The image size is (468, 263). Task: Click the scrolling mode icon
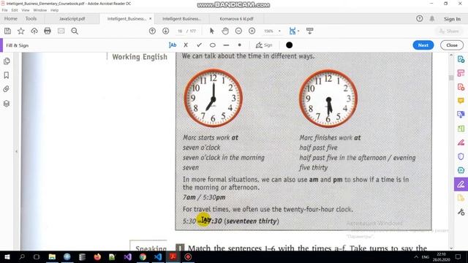(310, 31)
